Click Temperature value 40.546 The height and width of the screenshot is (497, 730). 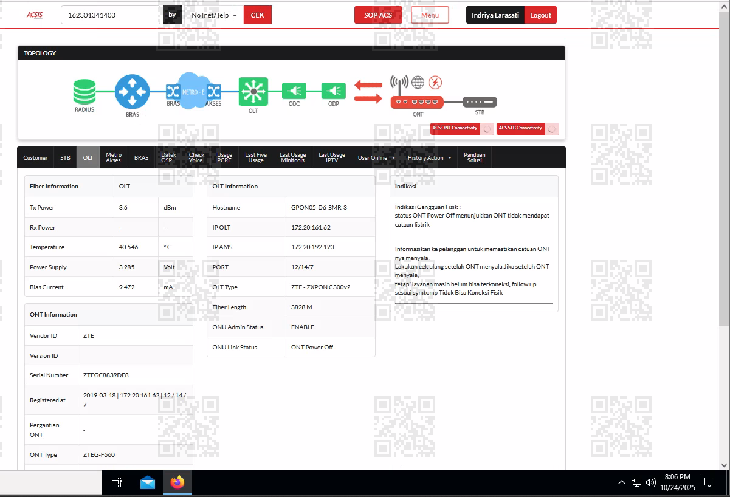128,247
